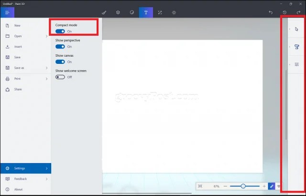
Task: Click the New file icon
Action: point(8,25)
